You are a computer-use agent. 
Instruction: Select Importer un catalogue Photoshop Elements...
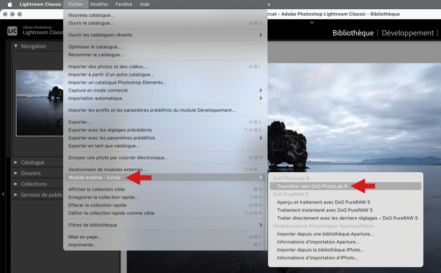point(165,82)
